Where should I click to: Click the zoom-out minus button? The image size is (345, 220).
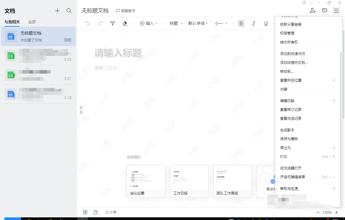(x=318, y=212)
